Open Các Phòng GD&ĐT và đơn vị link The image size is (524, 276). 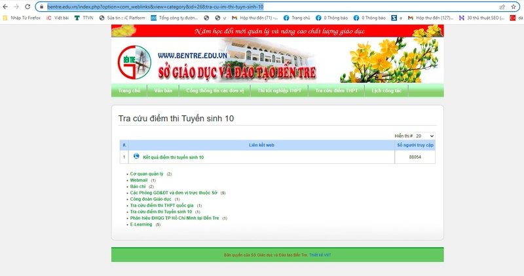(x=174, y=193)
